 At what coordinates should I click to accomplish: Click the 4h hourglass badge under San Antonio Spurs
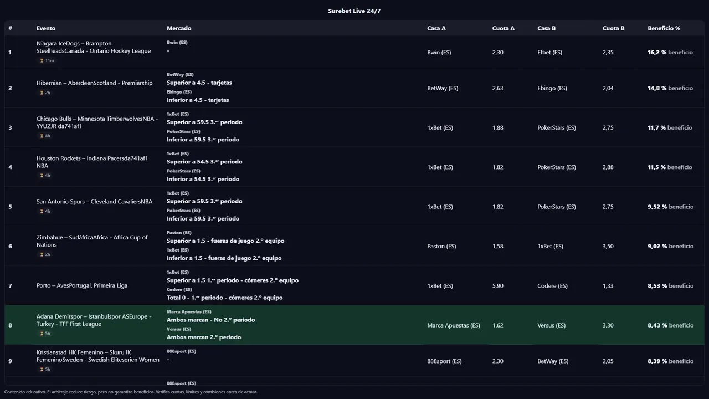tap(45, 211)
